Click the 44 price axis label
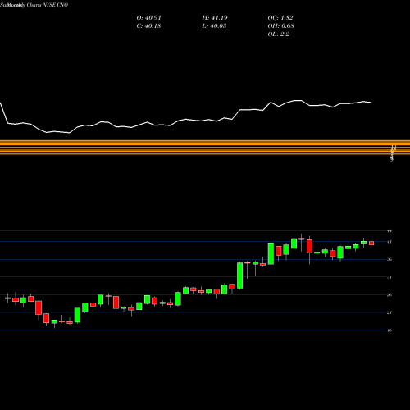The image size is (410, 410). click(389, 231)
